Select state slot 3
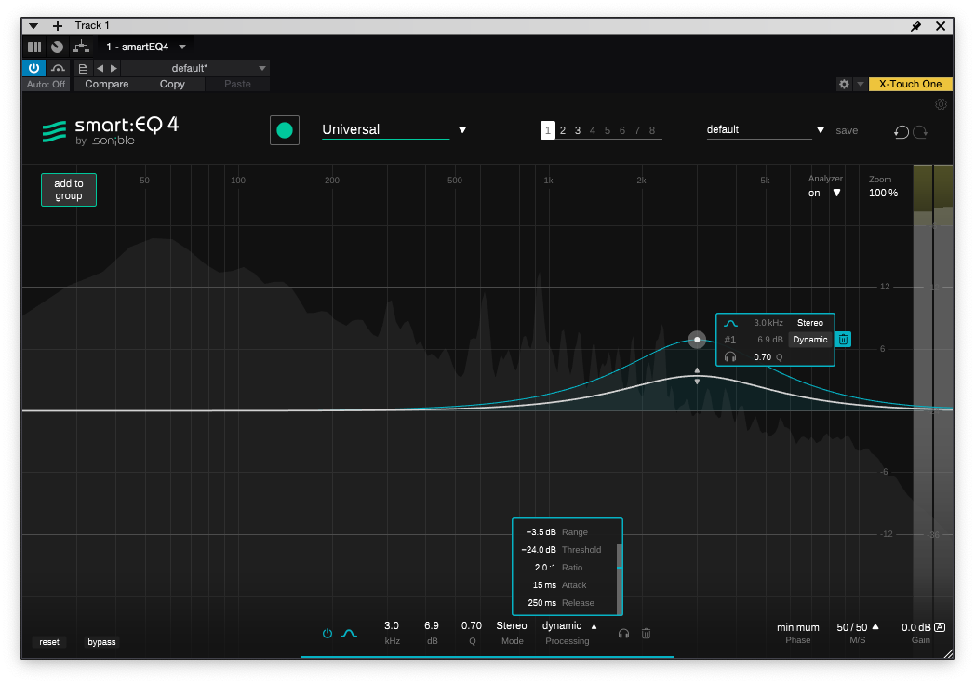The height and width of the screenshot is (684, 975). coord(578,130)
